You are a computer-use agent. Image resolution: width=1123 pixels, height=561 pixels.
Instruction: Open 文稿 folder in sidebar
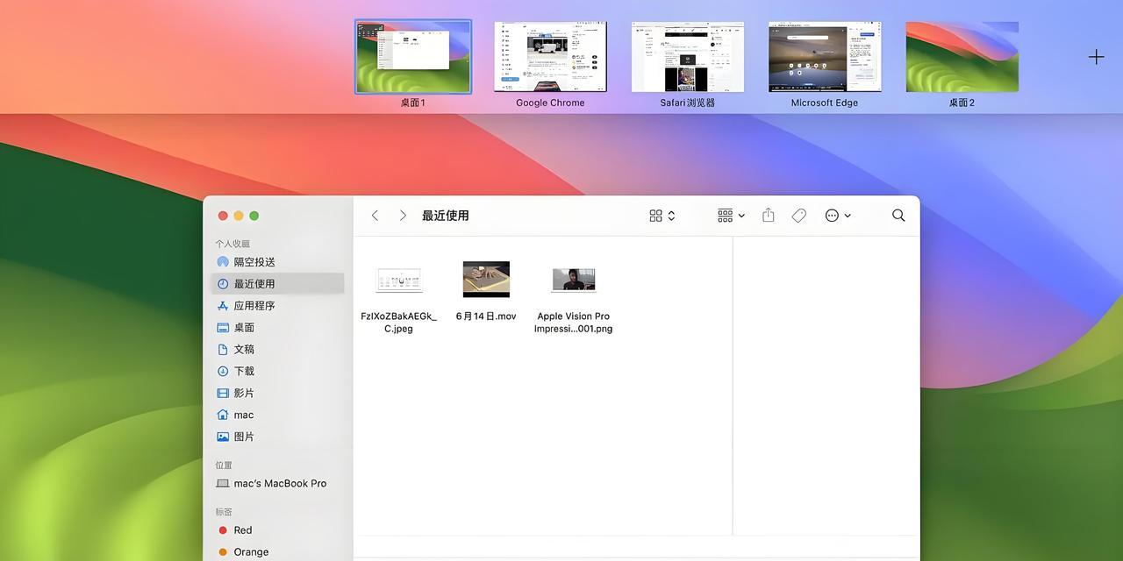tap(277, 349)
